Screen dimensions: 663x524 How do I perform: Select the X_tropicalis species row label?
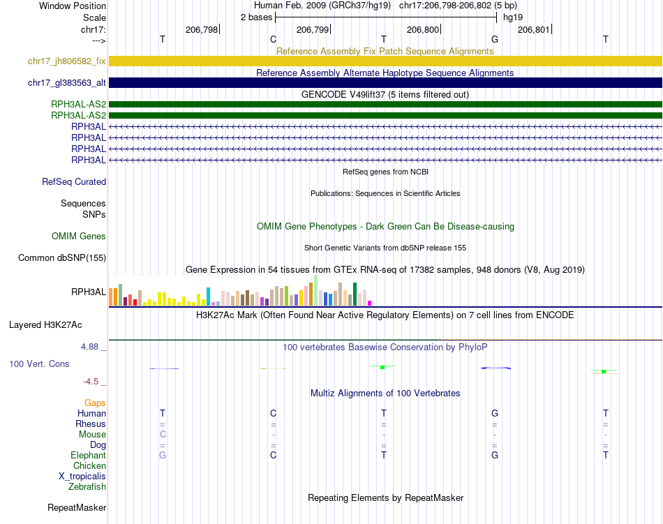pos(82,477)
